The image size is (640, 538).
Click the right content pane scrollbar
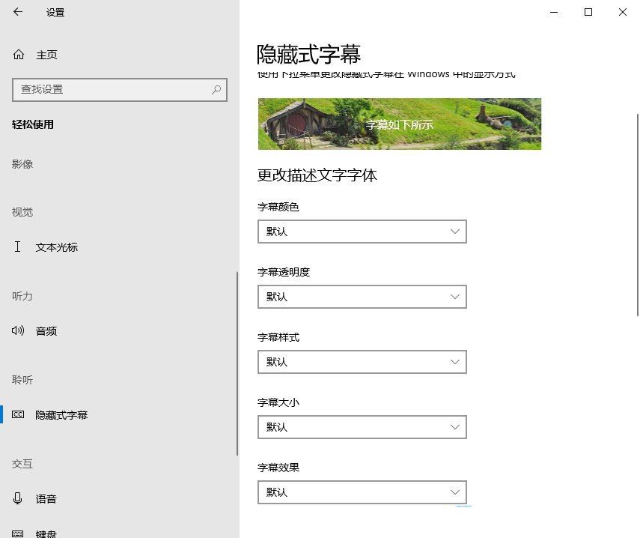coord(637,217)
